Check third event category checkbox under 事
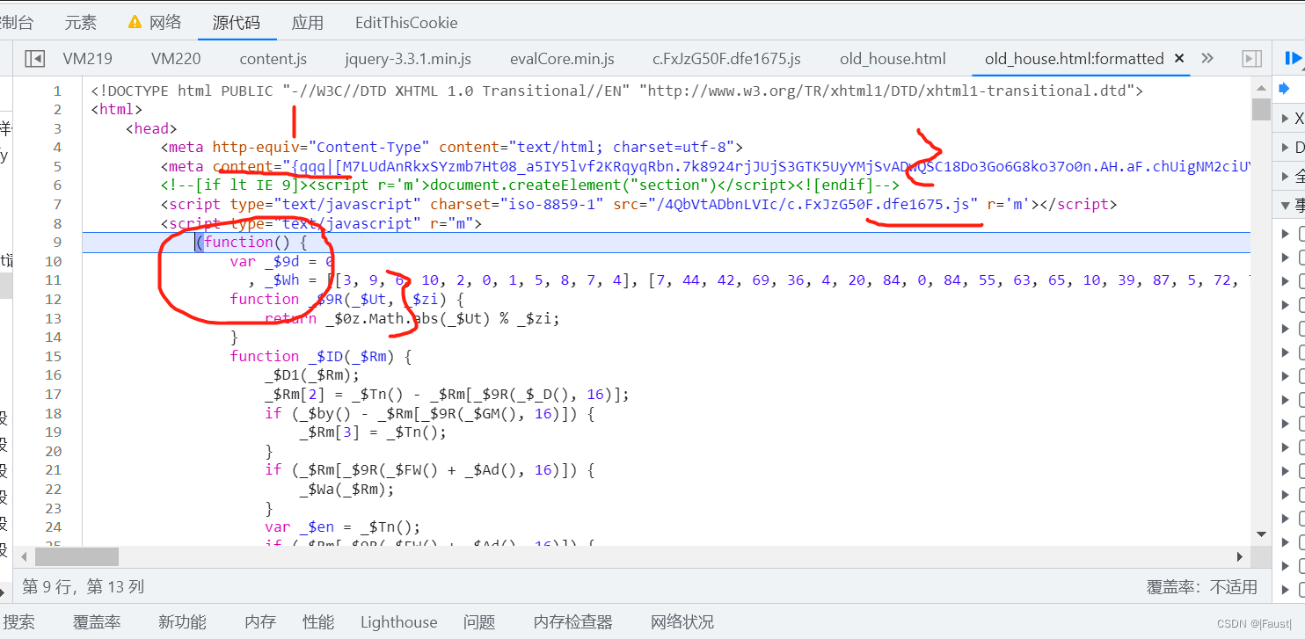The width and height of the screenshot is (1305, 639). coord(1301,281)
